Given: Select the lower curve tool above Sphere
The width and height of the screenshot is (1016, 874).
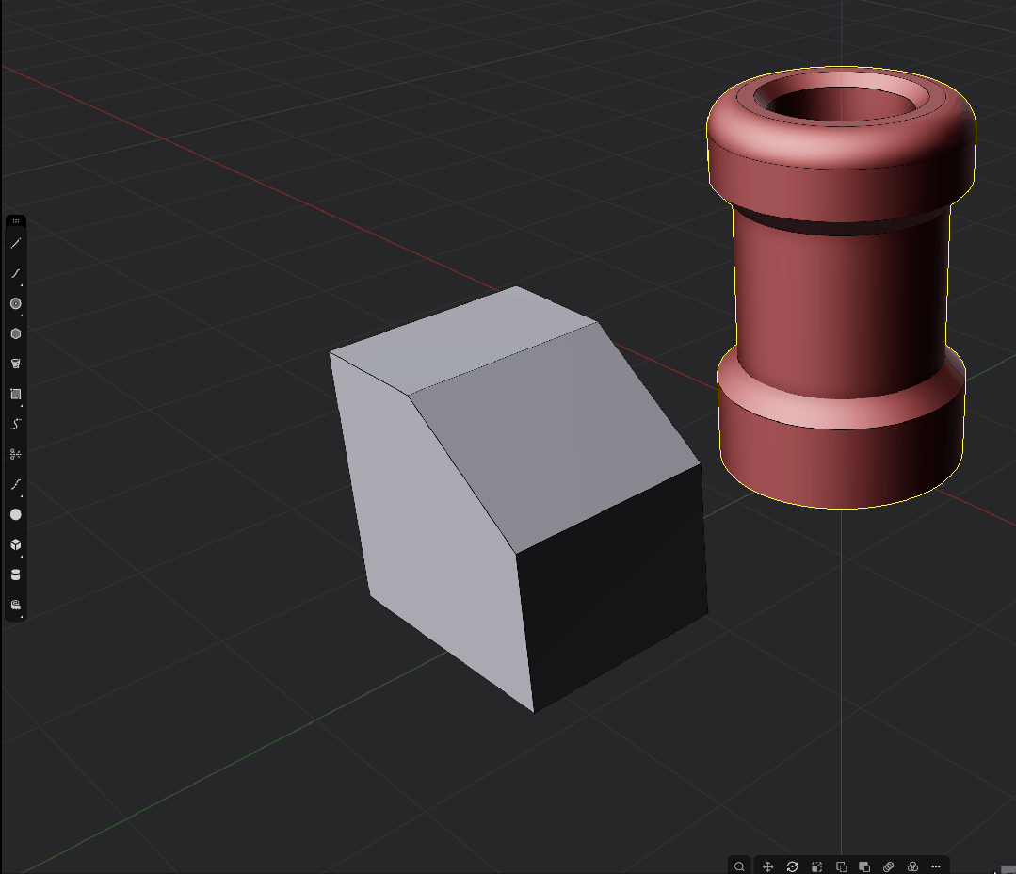Looking at the screenshot, I should [16, 484].
